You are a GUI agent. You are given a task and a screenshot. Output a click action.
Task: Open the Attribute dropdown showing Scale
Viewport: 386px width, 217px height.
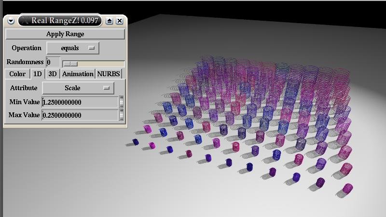click(x=78, y=88)
